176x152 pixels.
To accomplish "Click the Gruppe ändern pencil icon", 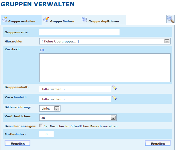I will click(46, 20).
